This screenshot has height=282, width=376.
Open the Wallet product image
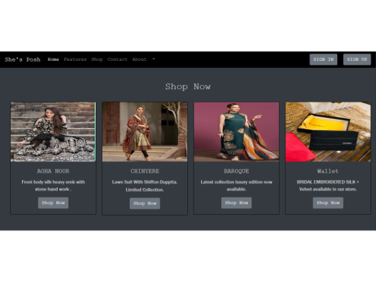(328, 132)
